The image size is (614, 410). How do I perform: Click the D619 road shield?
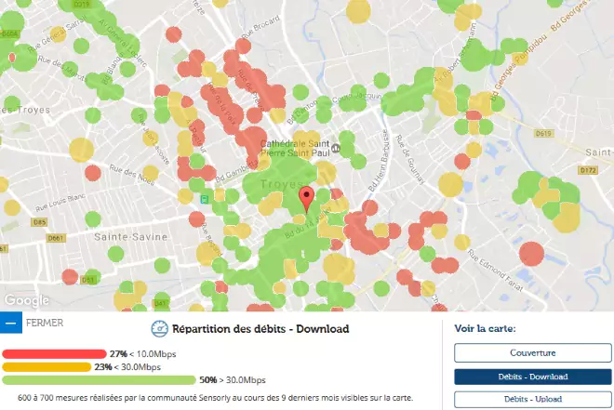coord(545,133)
